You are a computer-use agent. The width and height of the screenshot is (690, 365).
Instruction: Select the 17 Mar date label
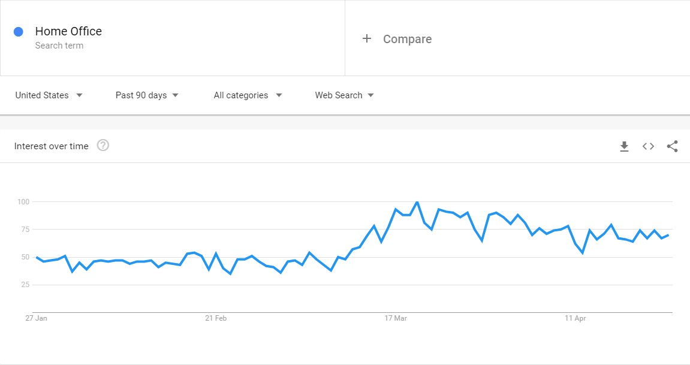click(396, 318)
